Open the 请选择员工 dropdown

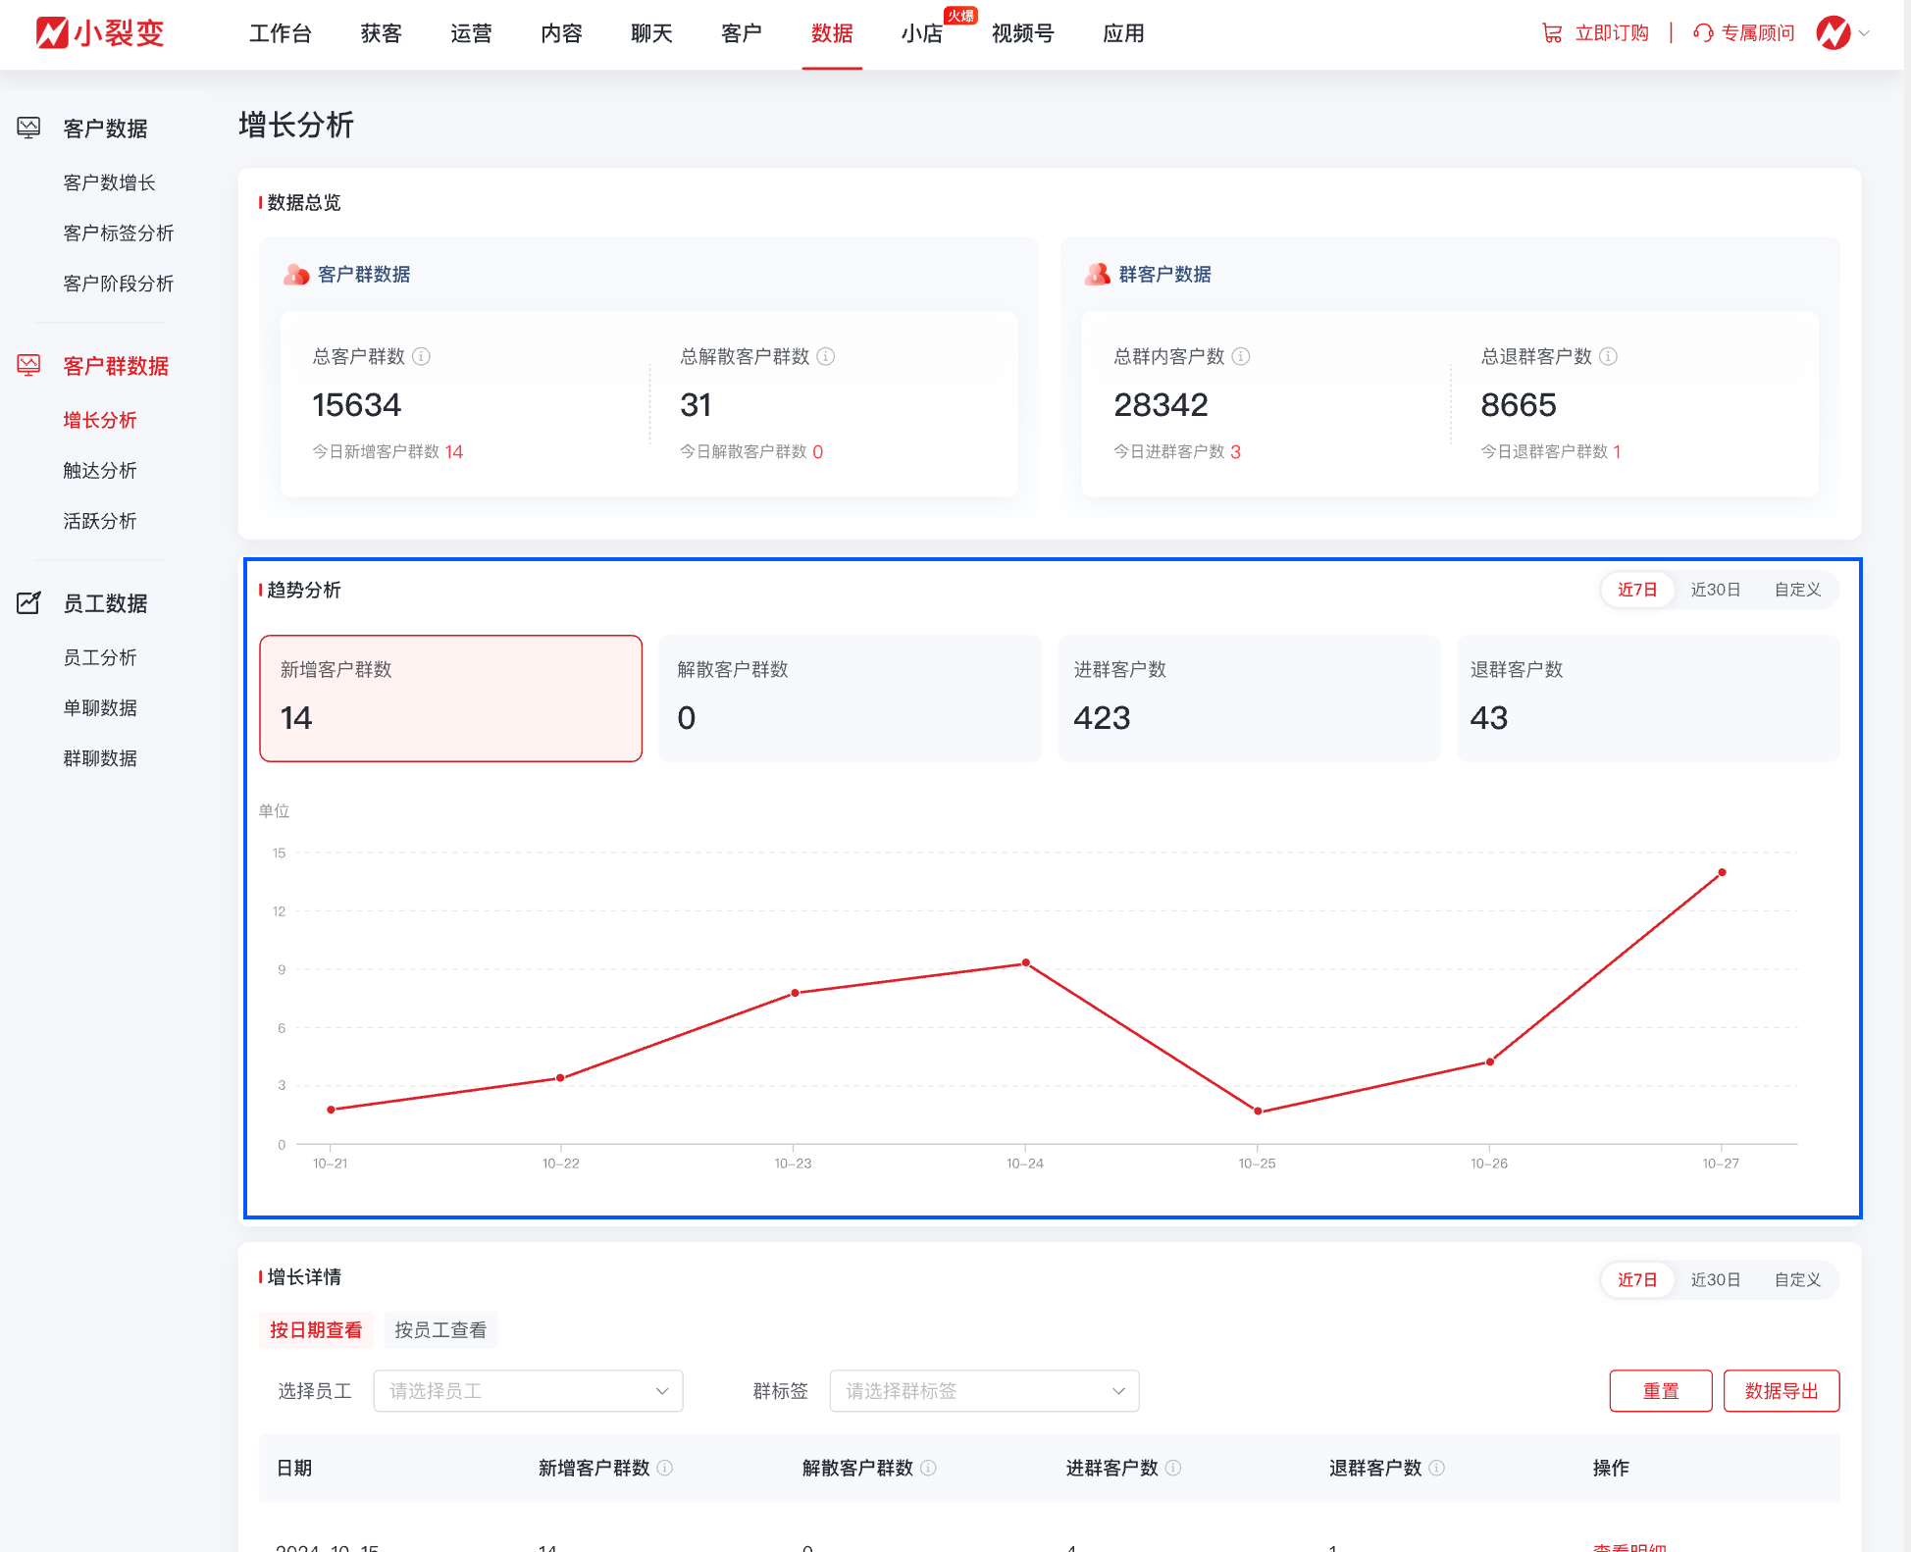coord(529,1391)
